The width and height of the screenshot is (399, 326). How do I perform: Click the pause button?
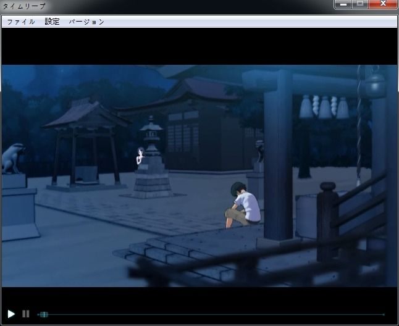tap(26, 314)
